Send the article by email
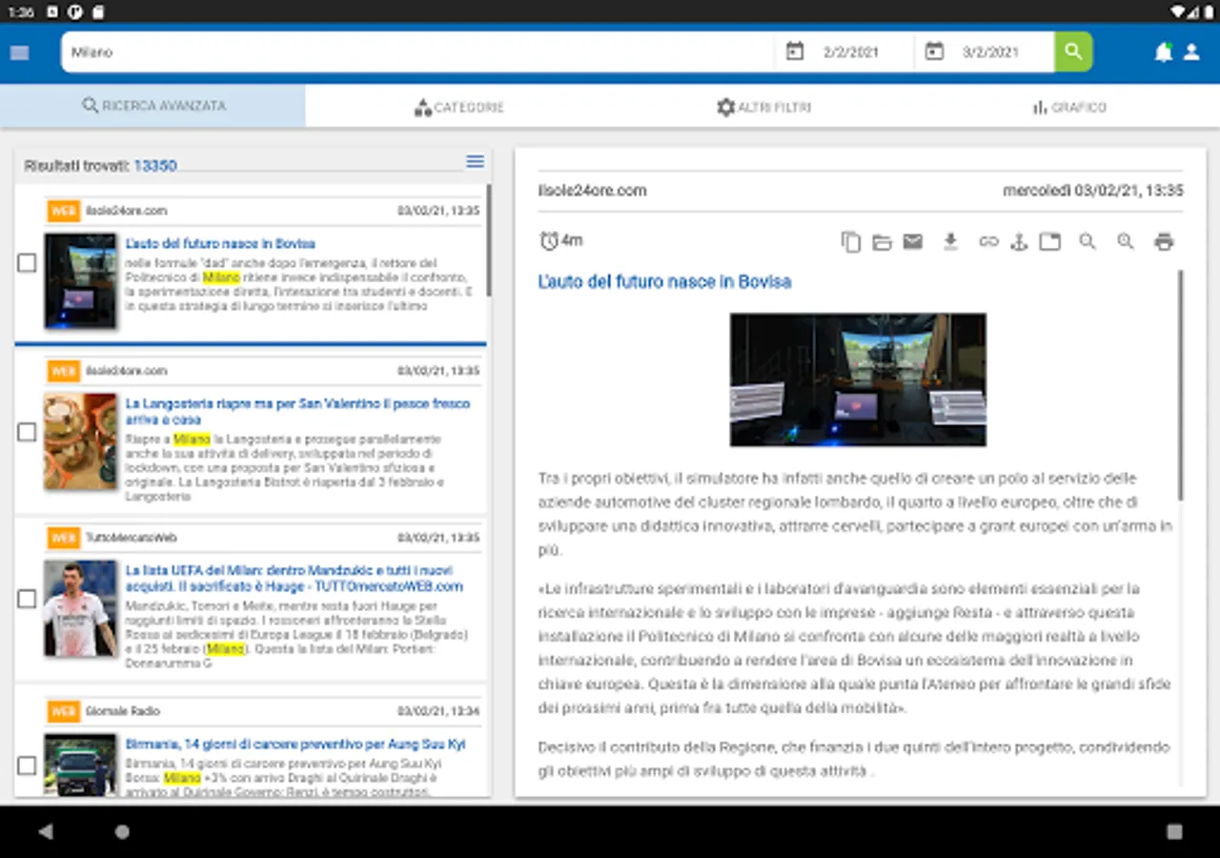The width and height of the screenshot is (1220, 858). [913, 242]
